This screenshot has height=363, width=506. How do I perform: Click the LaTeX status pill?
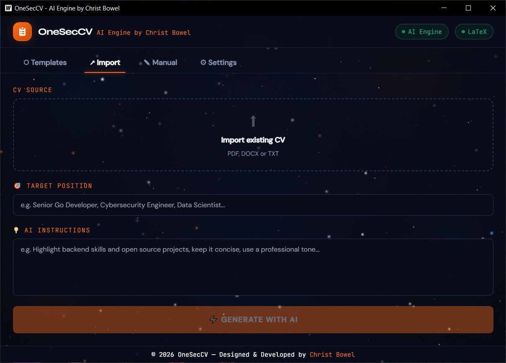[x=474, y=32]
